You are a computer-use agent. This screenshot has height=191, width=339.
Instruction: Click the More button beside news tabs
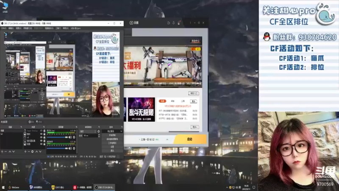pos(193,101)
